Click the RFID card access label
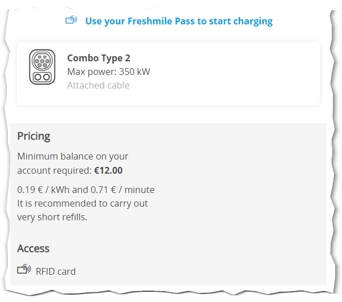This screenshot has width=342, height=302. pos(56,272)
